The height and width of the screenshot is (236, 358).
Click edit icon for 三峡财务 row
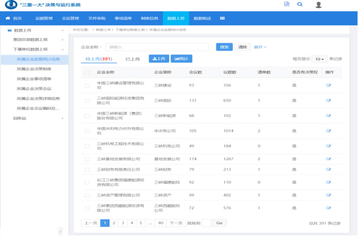[329, 169]
